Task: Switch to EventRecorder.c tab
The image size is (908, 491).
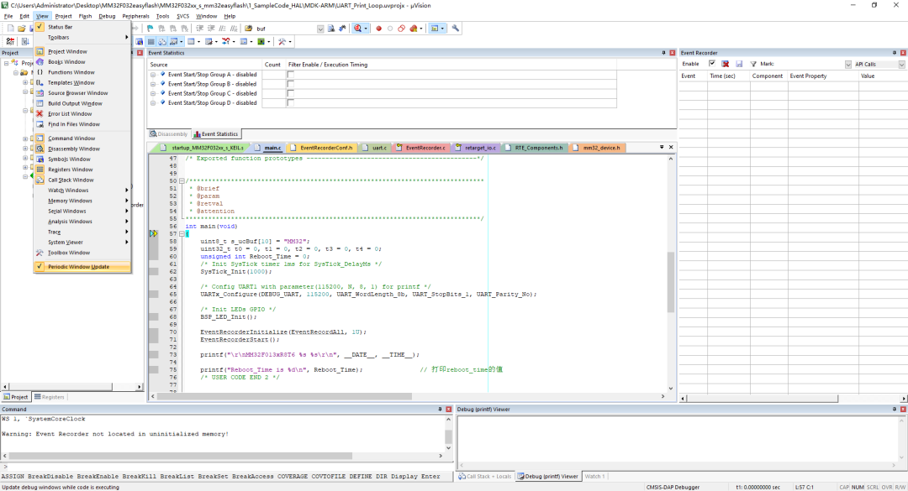Action: 421,148
